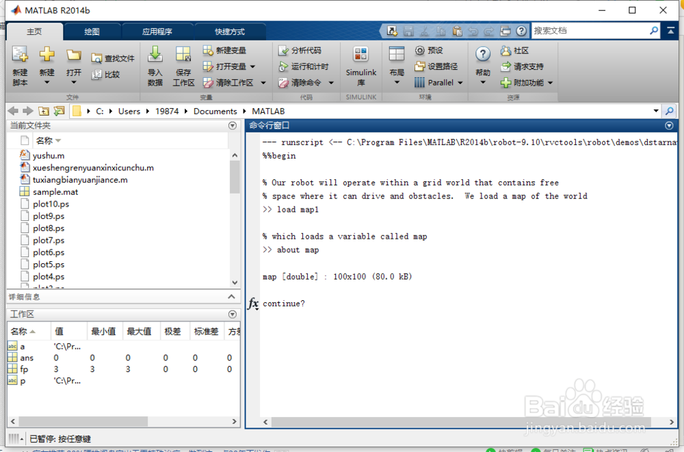Screen dimensions: 684x452
Task: Click the search magnifier in documentation box
Action: click(x=653, y=31)
